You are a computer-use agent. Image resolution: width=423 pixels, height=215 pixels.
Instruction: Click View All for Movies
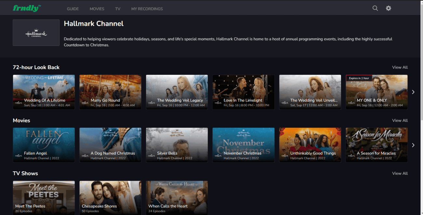[x=400, y=120]
